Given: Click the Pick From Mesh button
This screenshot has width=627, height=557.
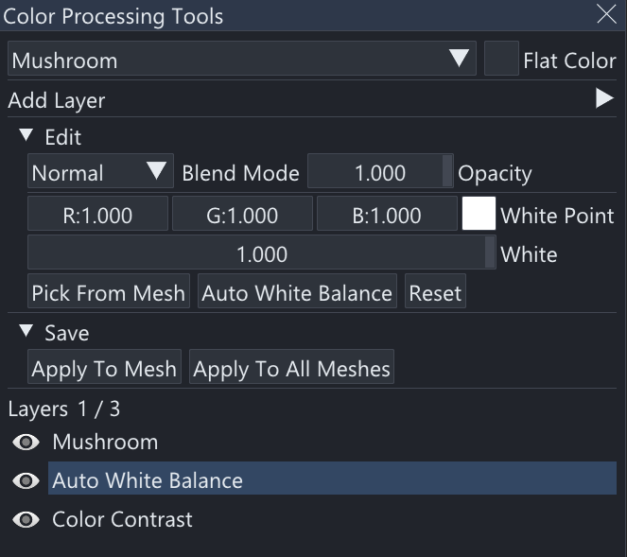Looking at the screenshot, I should (x=108, y=293).
